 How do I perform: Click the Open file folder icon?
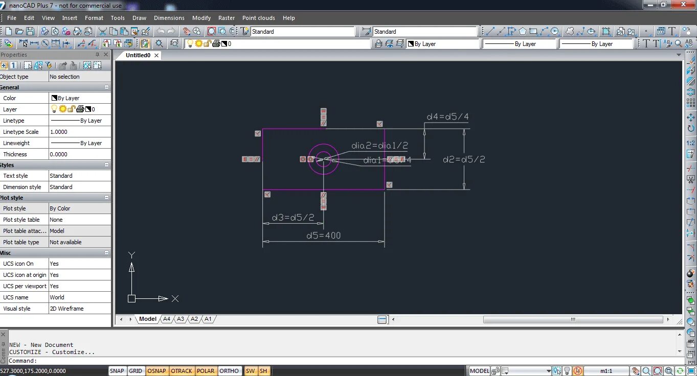pos(19,31)
